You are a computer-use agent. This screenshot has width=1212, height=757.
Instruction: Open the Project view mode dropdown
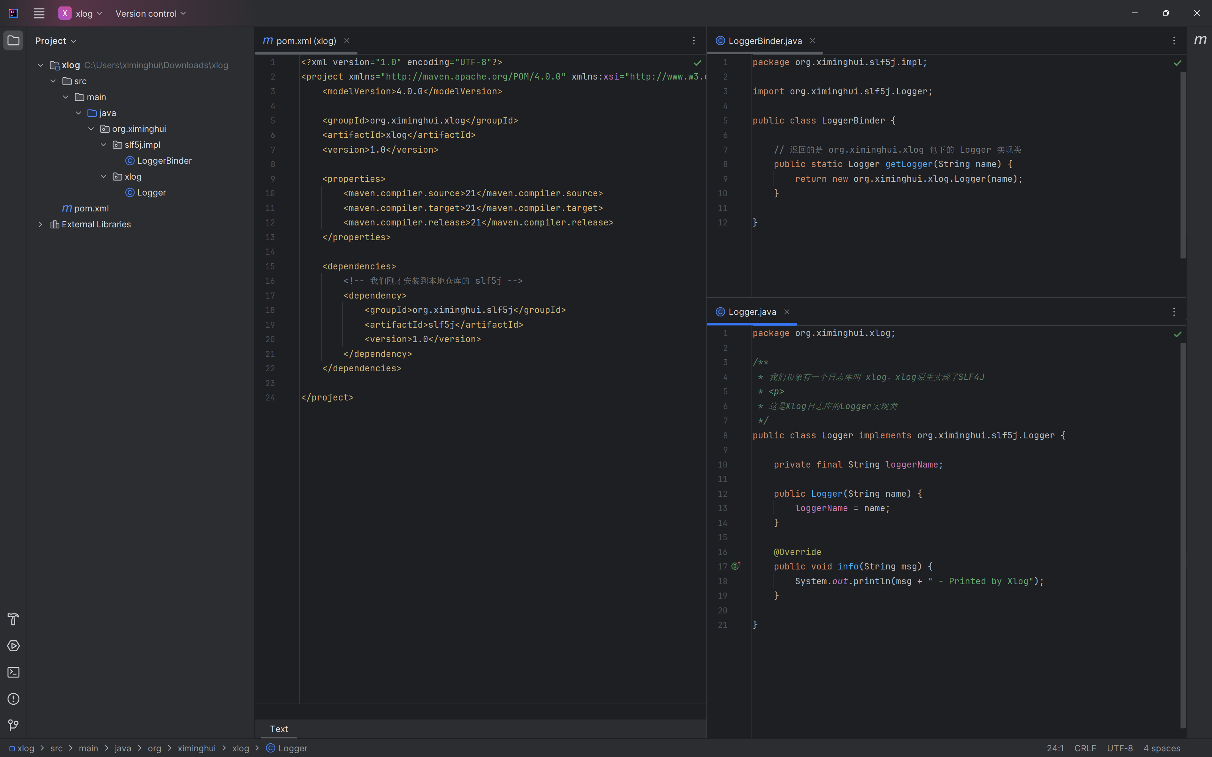pos(56,41)
